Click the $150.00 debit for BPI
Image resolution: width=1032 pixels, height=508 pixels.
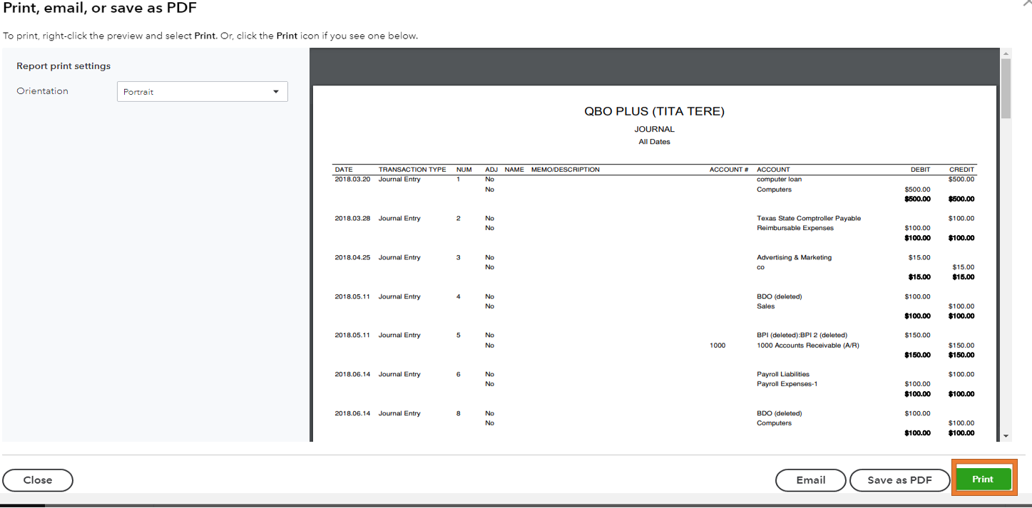(x=917, y=336)
